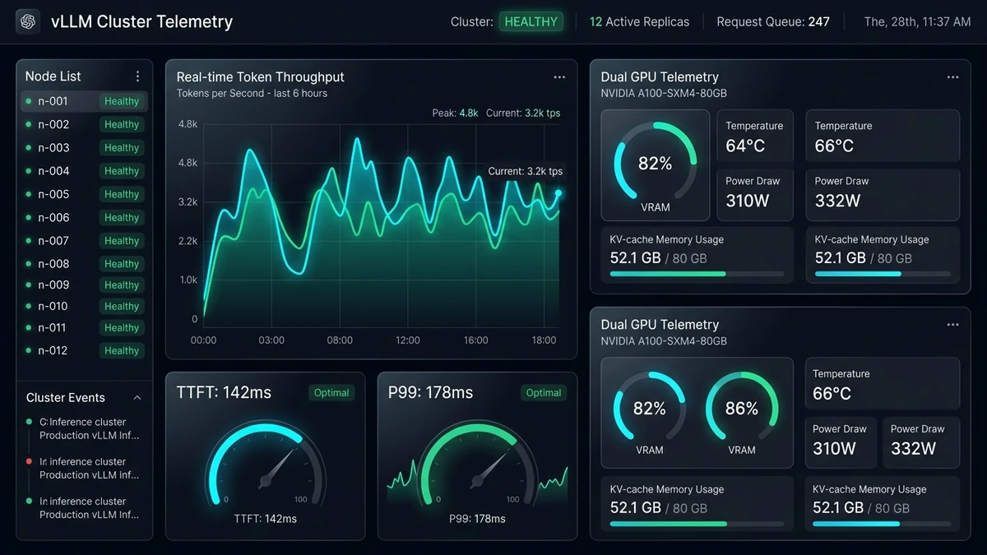Image resolution: width=987 pixels, height=555 pixels.
Task: Select node n-011
Action: coord(85,327)
